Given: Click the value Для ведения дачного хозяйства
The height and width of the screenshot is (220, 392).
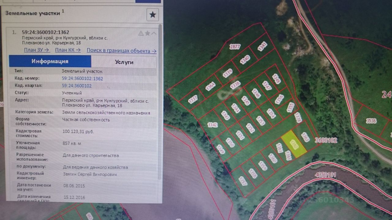Looking at the screenshot, I should click(95, 167).
